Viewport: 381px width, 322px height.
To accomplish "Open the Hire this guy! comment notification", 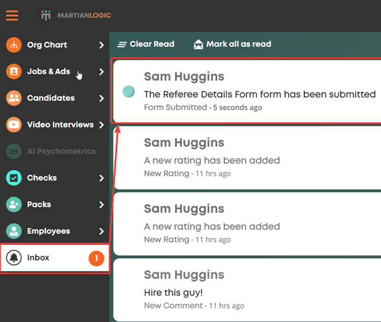I will pyautogui.click(x=247, y=290).
